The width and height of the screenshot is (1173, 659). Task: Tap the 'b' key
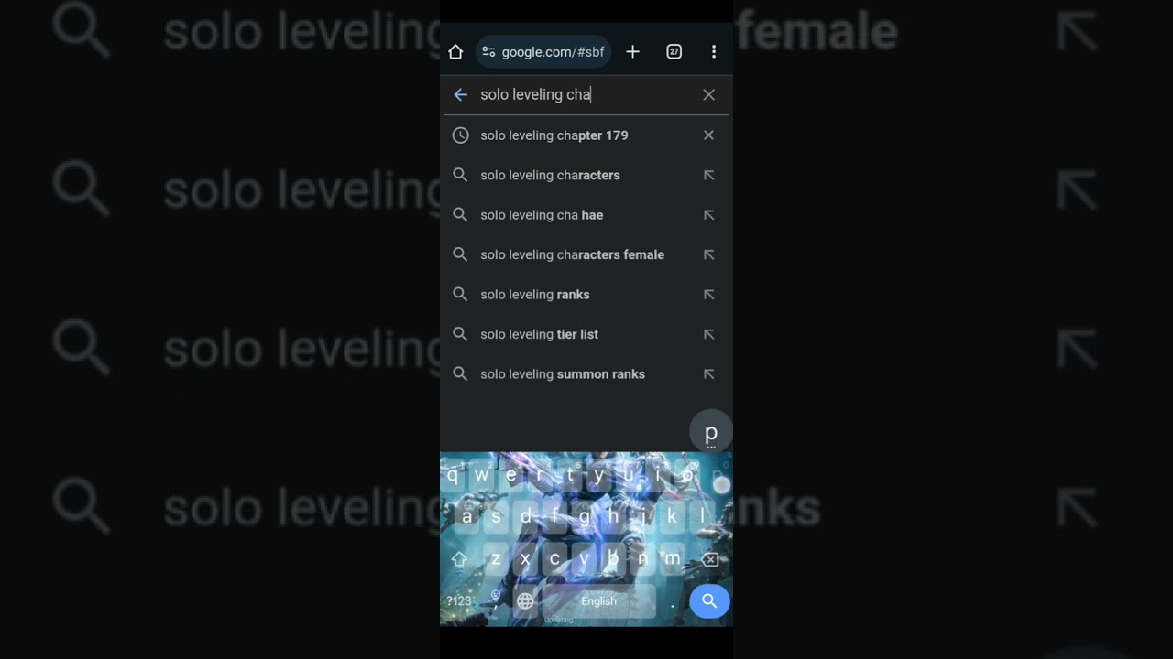tap(613, 559)
